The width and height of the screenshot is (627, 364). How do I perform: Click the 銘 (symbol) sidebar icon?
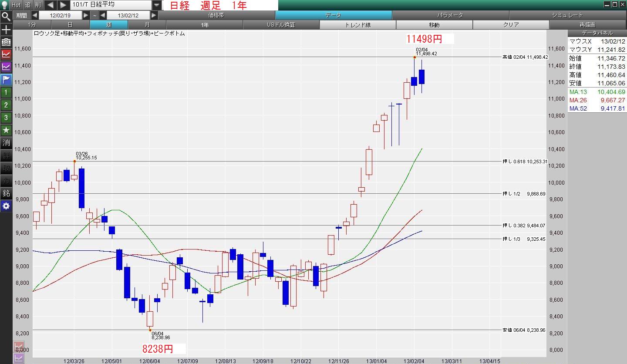point(6,193)
